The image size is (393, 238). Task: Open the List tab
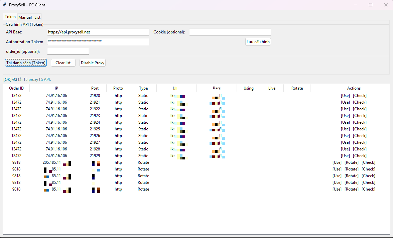[37, 17]
